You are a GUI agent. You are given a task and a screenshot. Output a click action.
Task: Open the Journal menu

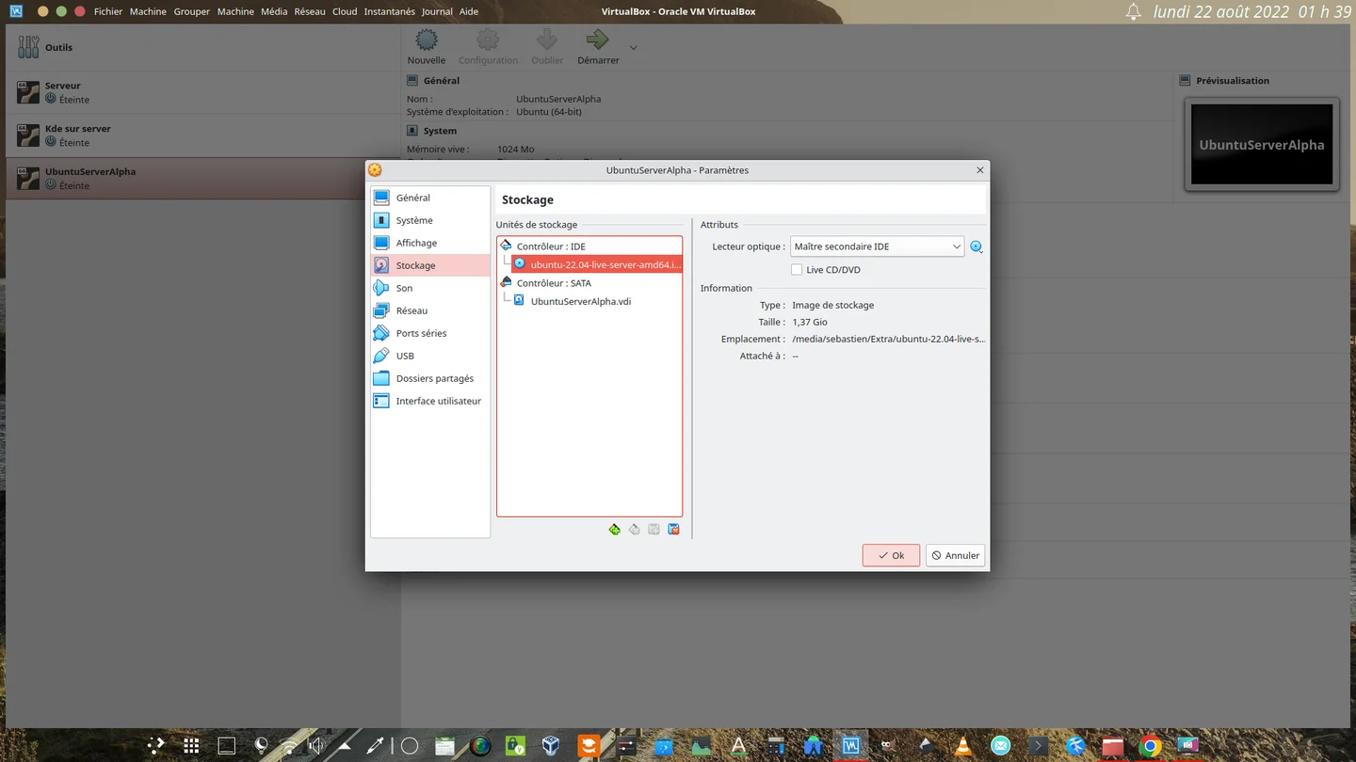point(437,11)
